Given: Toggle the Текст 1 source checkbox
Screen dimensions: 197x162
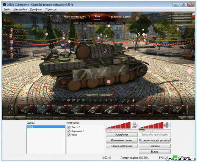Looking at the screenshot, I should (69, 127).
